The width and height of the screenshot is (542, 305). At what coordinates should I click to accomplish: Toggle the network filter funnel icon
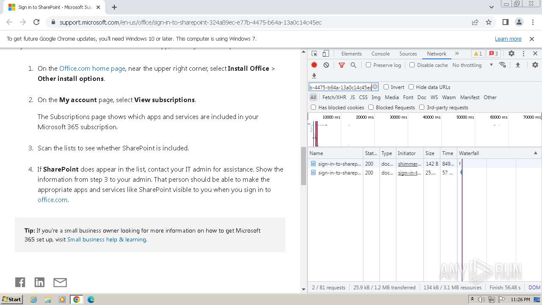[x=342, y=65]
